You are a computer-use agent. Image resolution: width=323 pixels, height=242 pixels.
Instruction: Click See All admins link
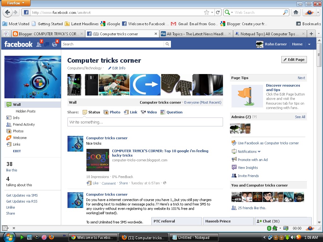pyautogui.click(x=300, y=117)
